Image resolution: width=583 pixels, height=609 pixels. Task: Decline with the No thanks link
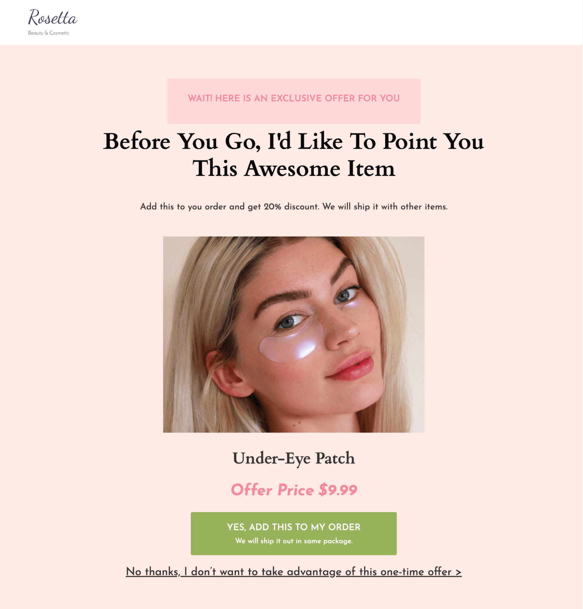294,572
